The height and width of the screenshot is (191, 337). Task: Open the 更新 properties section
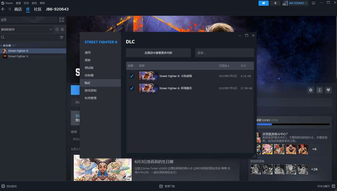click(x=100, y=60)
